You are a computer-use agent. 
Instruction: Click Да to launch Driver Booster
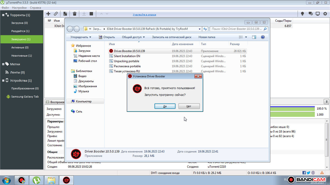click(x=165, y=106)
